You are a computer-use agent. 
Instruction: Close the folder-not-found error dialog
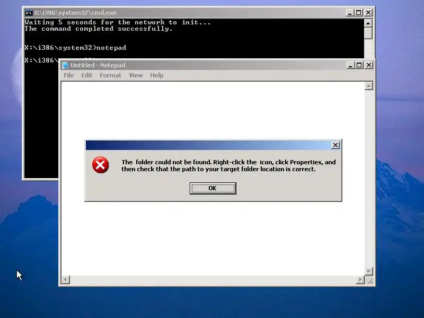click(x=335, y=145)
